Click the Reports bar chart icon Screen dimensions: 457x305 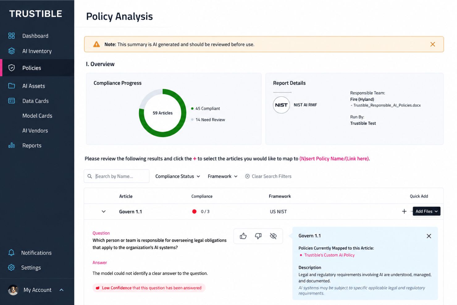[x=11, y=145]
